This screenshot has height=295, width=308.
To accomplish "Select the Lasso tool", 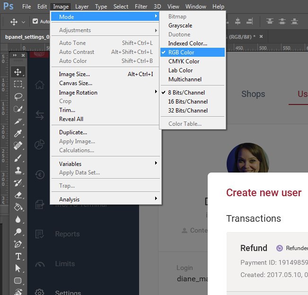I will click(x=18, y=96).
